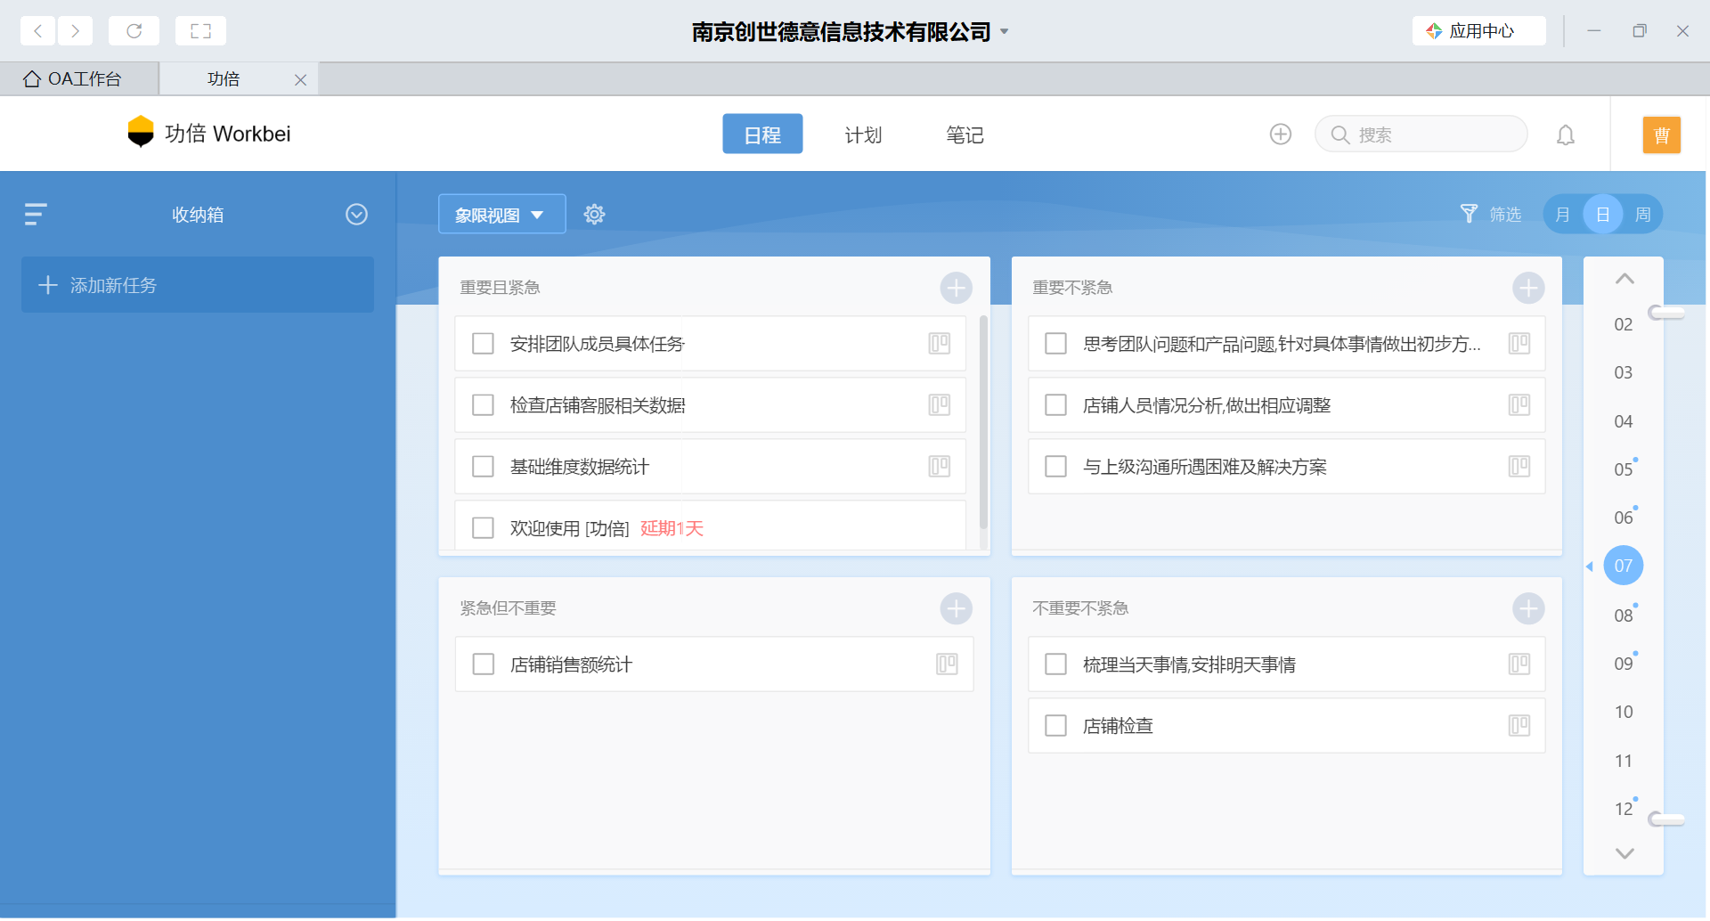This screenshot has height=921, width=1710.
Task: Check 基础维度数据统计 checkbox
Action: click(483, 467)
